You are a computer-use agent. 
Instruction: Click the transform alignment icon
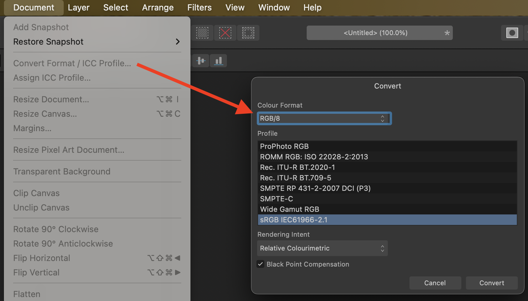click(x=201, y=61)
